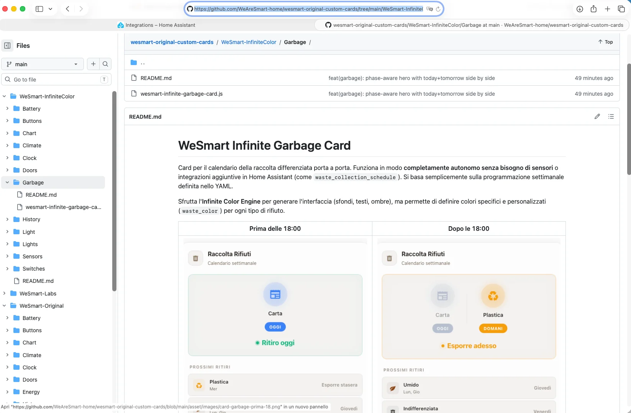Select the Clock folder under WeSmart-Original
The width and height of the screenshot is (631, 413).
[30, 367]
